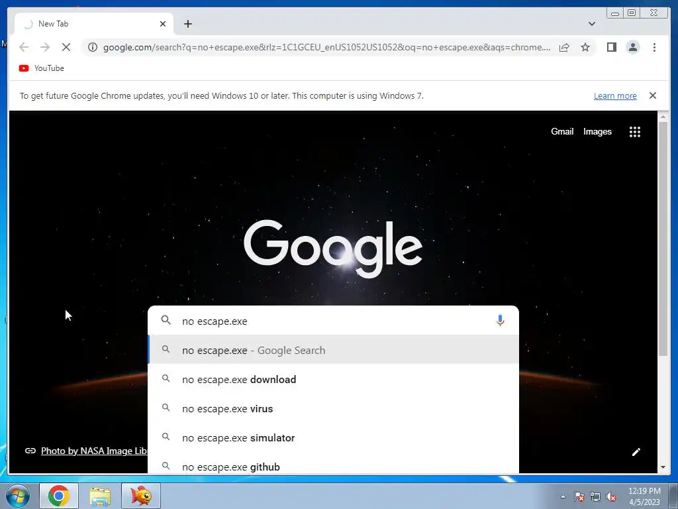The height and width of the screenshot is (509, 678).
Task: Open the goldfish app in taskbar
Action: pyautogui.click(x=141, y=496)
